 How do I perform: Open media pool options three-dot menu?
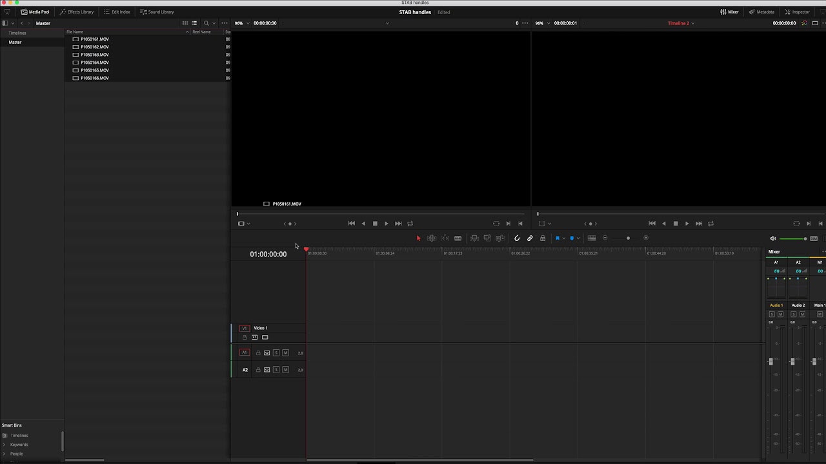click(225, 23)
